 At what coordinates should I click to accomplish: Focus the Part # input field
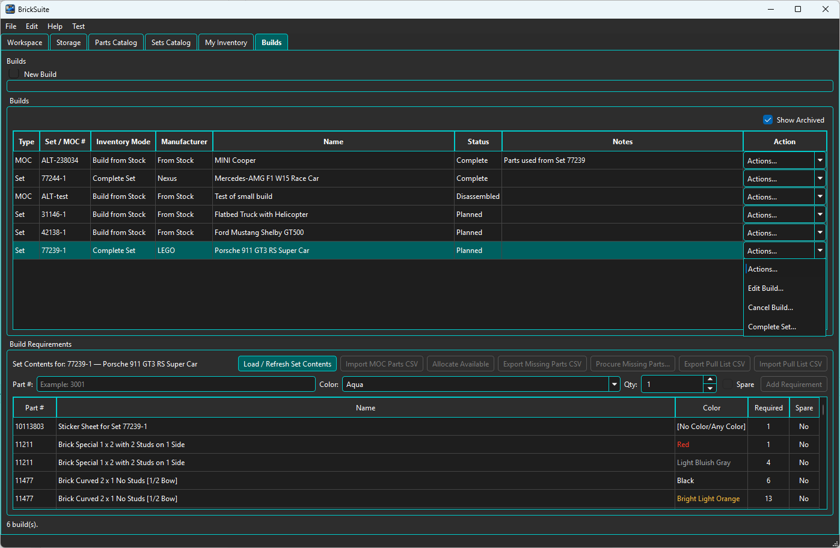click(176, 384)
